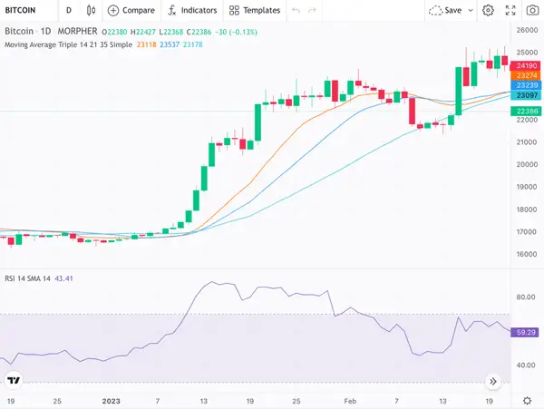Click the Feb date axis label
Screen dimensions: 544x409
[x=350, y=402]
